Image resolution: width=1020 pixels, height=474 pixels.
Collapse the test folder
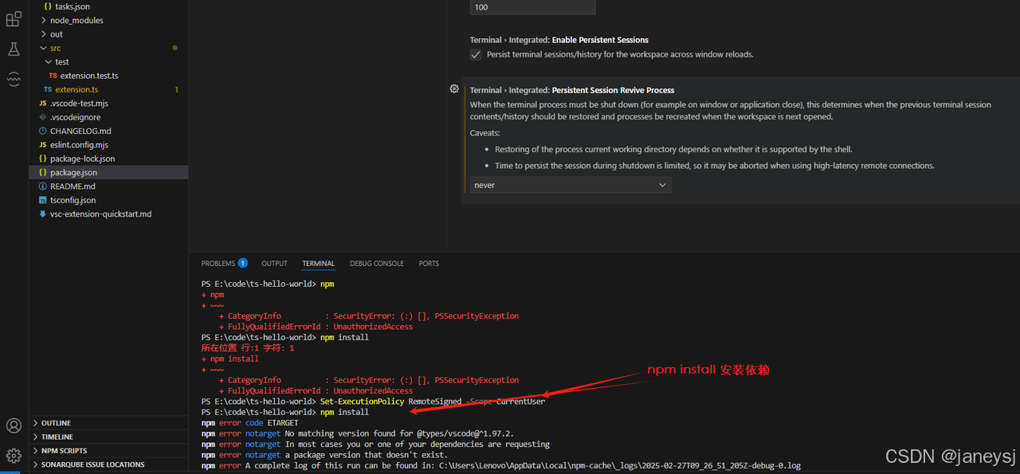click(x=49, y=61)
